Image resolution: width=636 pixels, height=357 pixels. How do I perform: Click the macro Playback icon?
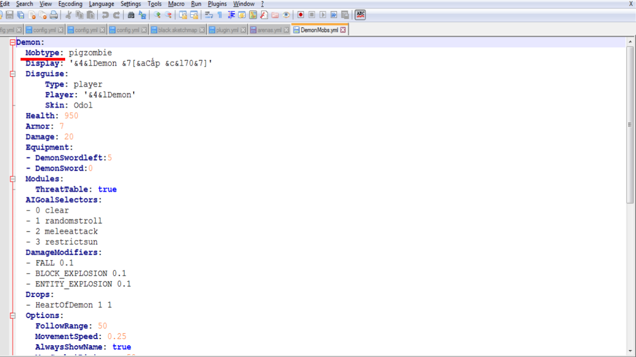pos(323,15)
